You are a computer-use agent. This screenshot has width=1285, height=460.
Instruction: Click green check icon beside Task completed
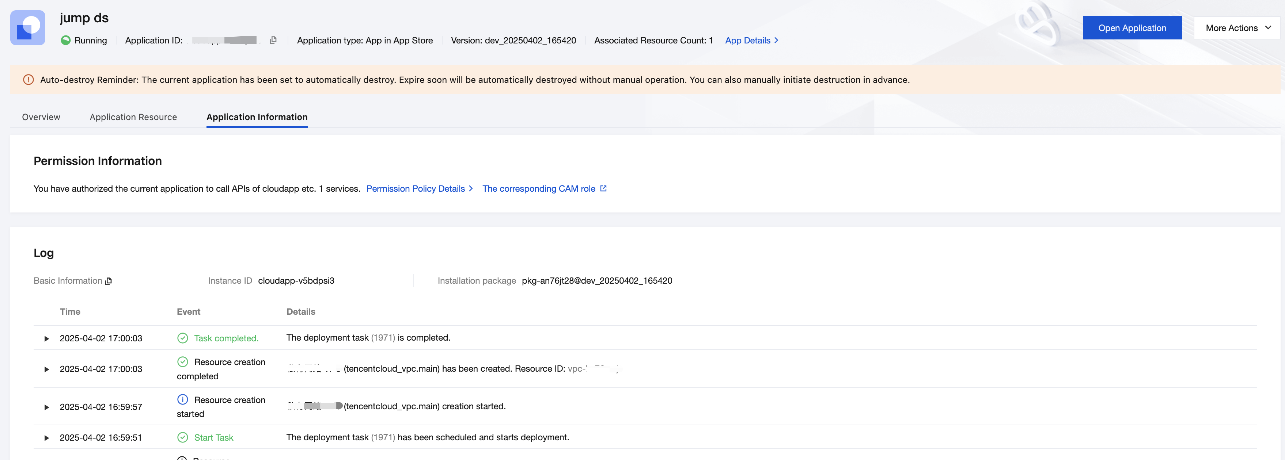click(x=183, y=338)
